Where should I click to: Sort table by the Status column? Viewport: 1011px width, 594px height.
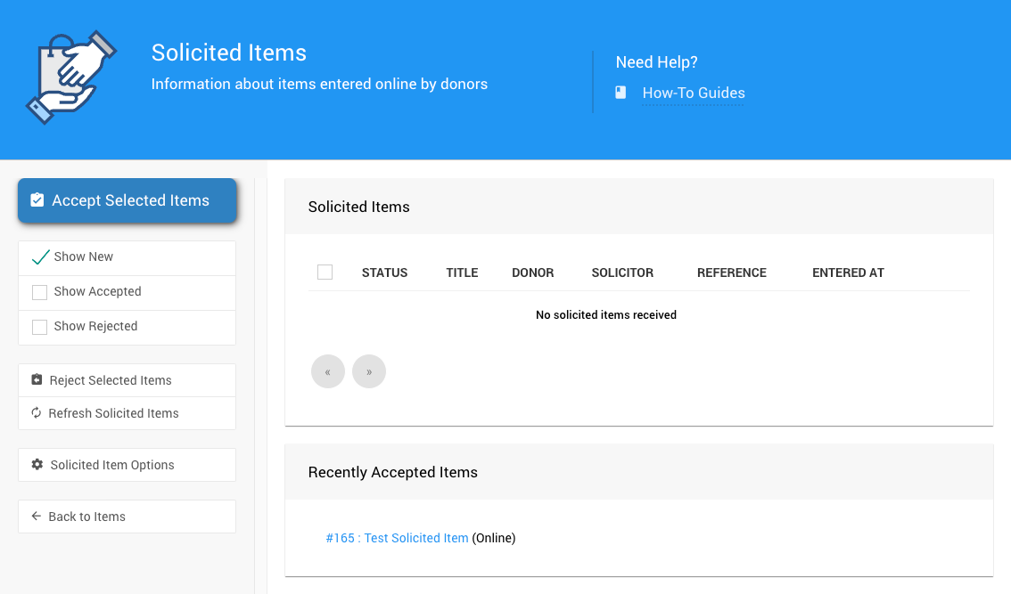coord(384,273)
